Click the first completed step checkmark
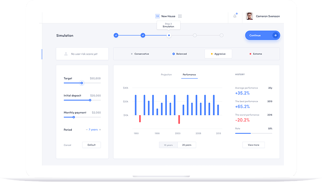The image size is (322, 184). [x=116, y=35]
